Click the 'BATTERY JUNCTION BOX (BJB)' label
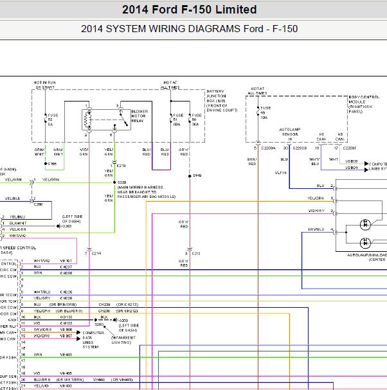This screenshot has height=390, width=387. 216,96
